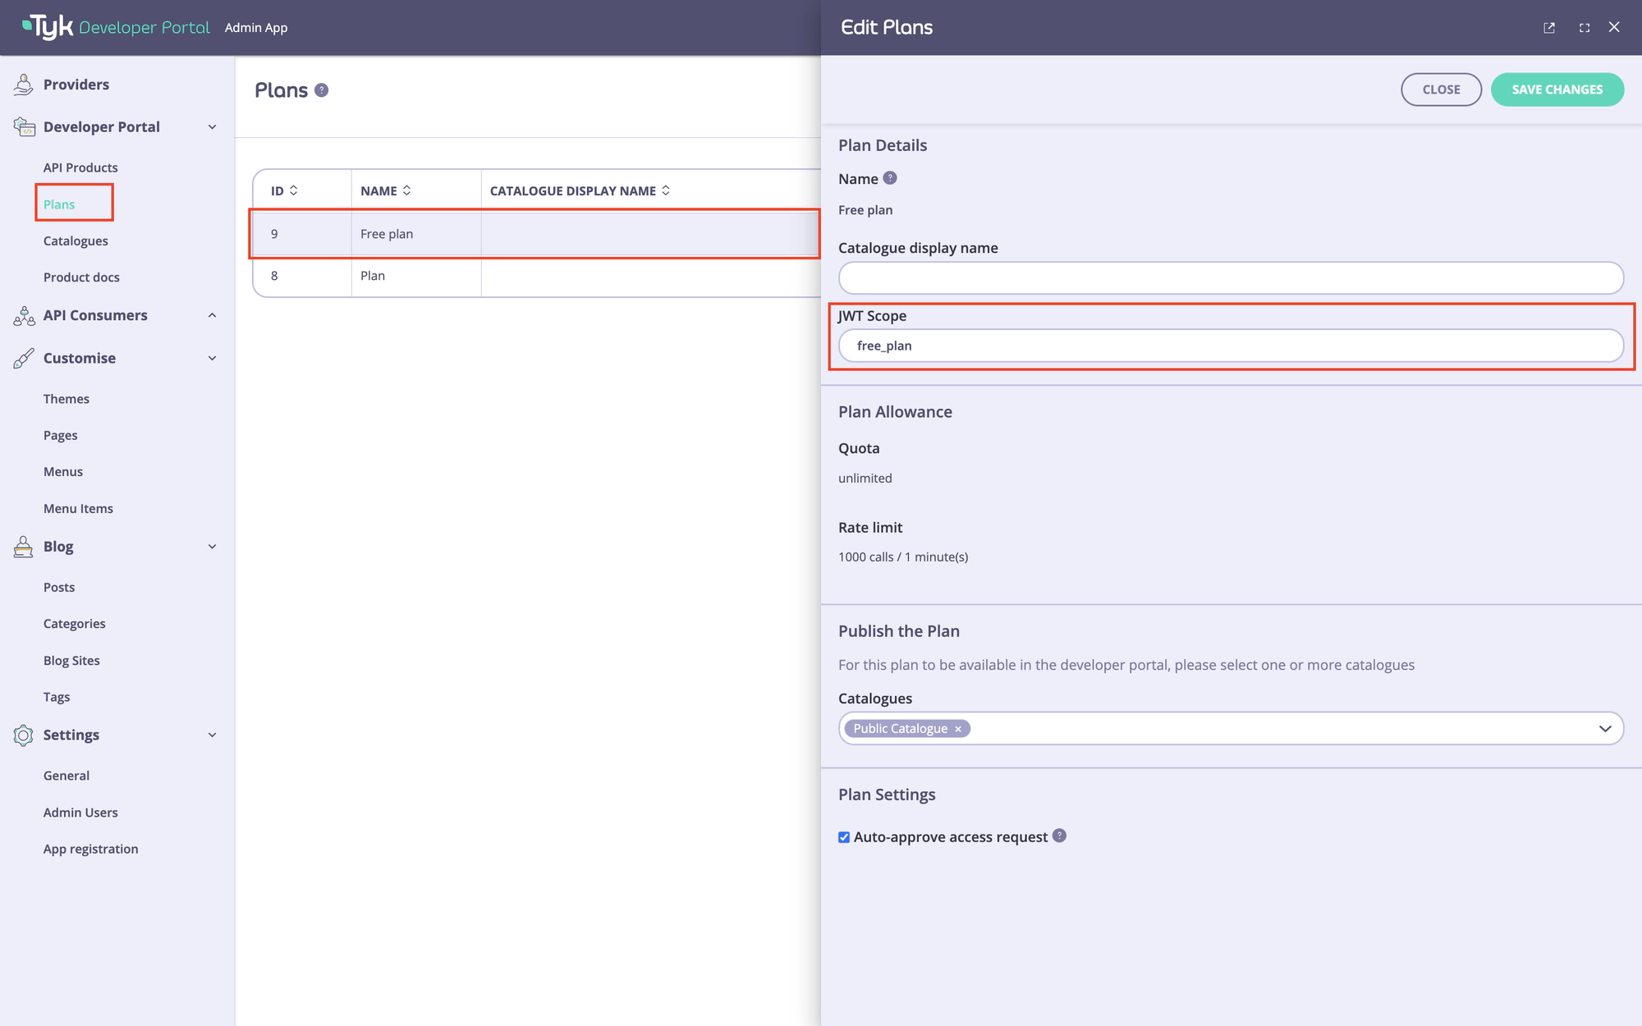1642x1026 pixels.
Task: Expand the Developer Portal navigation section
Action: 212,126
